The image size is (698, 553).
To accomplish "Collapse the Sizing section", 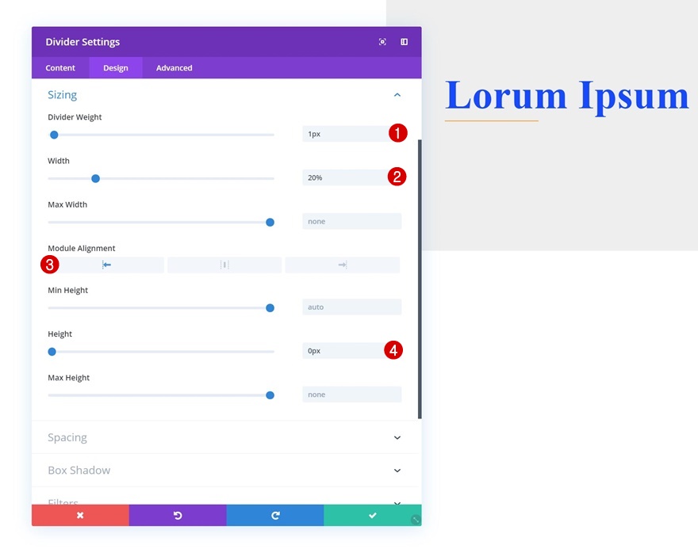I will (x=397, y=95).
